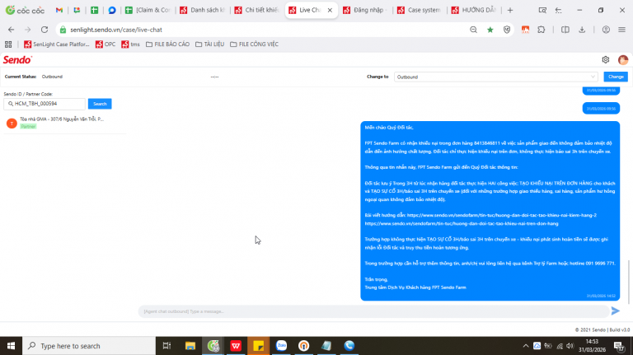Select the Tòa nhà GMA partner conversation
Screen dimensions: 633x355
[x=64, y=123]
